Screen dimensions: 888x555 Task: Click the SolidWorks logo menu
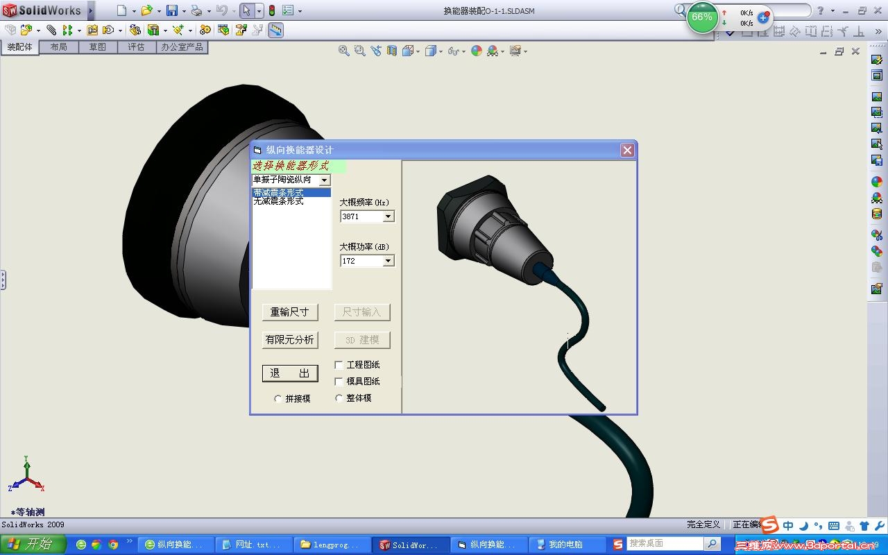click(42, 10)
